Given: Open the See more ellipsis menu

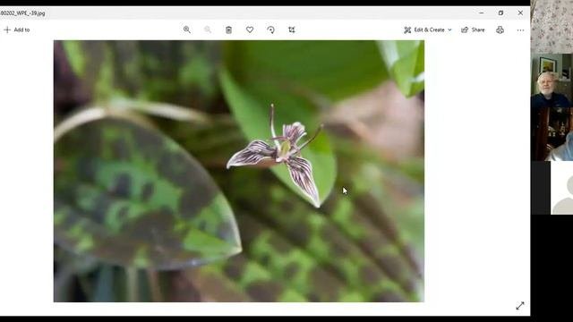Looking at the screenshot, I should pos(520,30).
